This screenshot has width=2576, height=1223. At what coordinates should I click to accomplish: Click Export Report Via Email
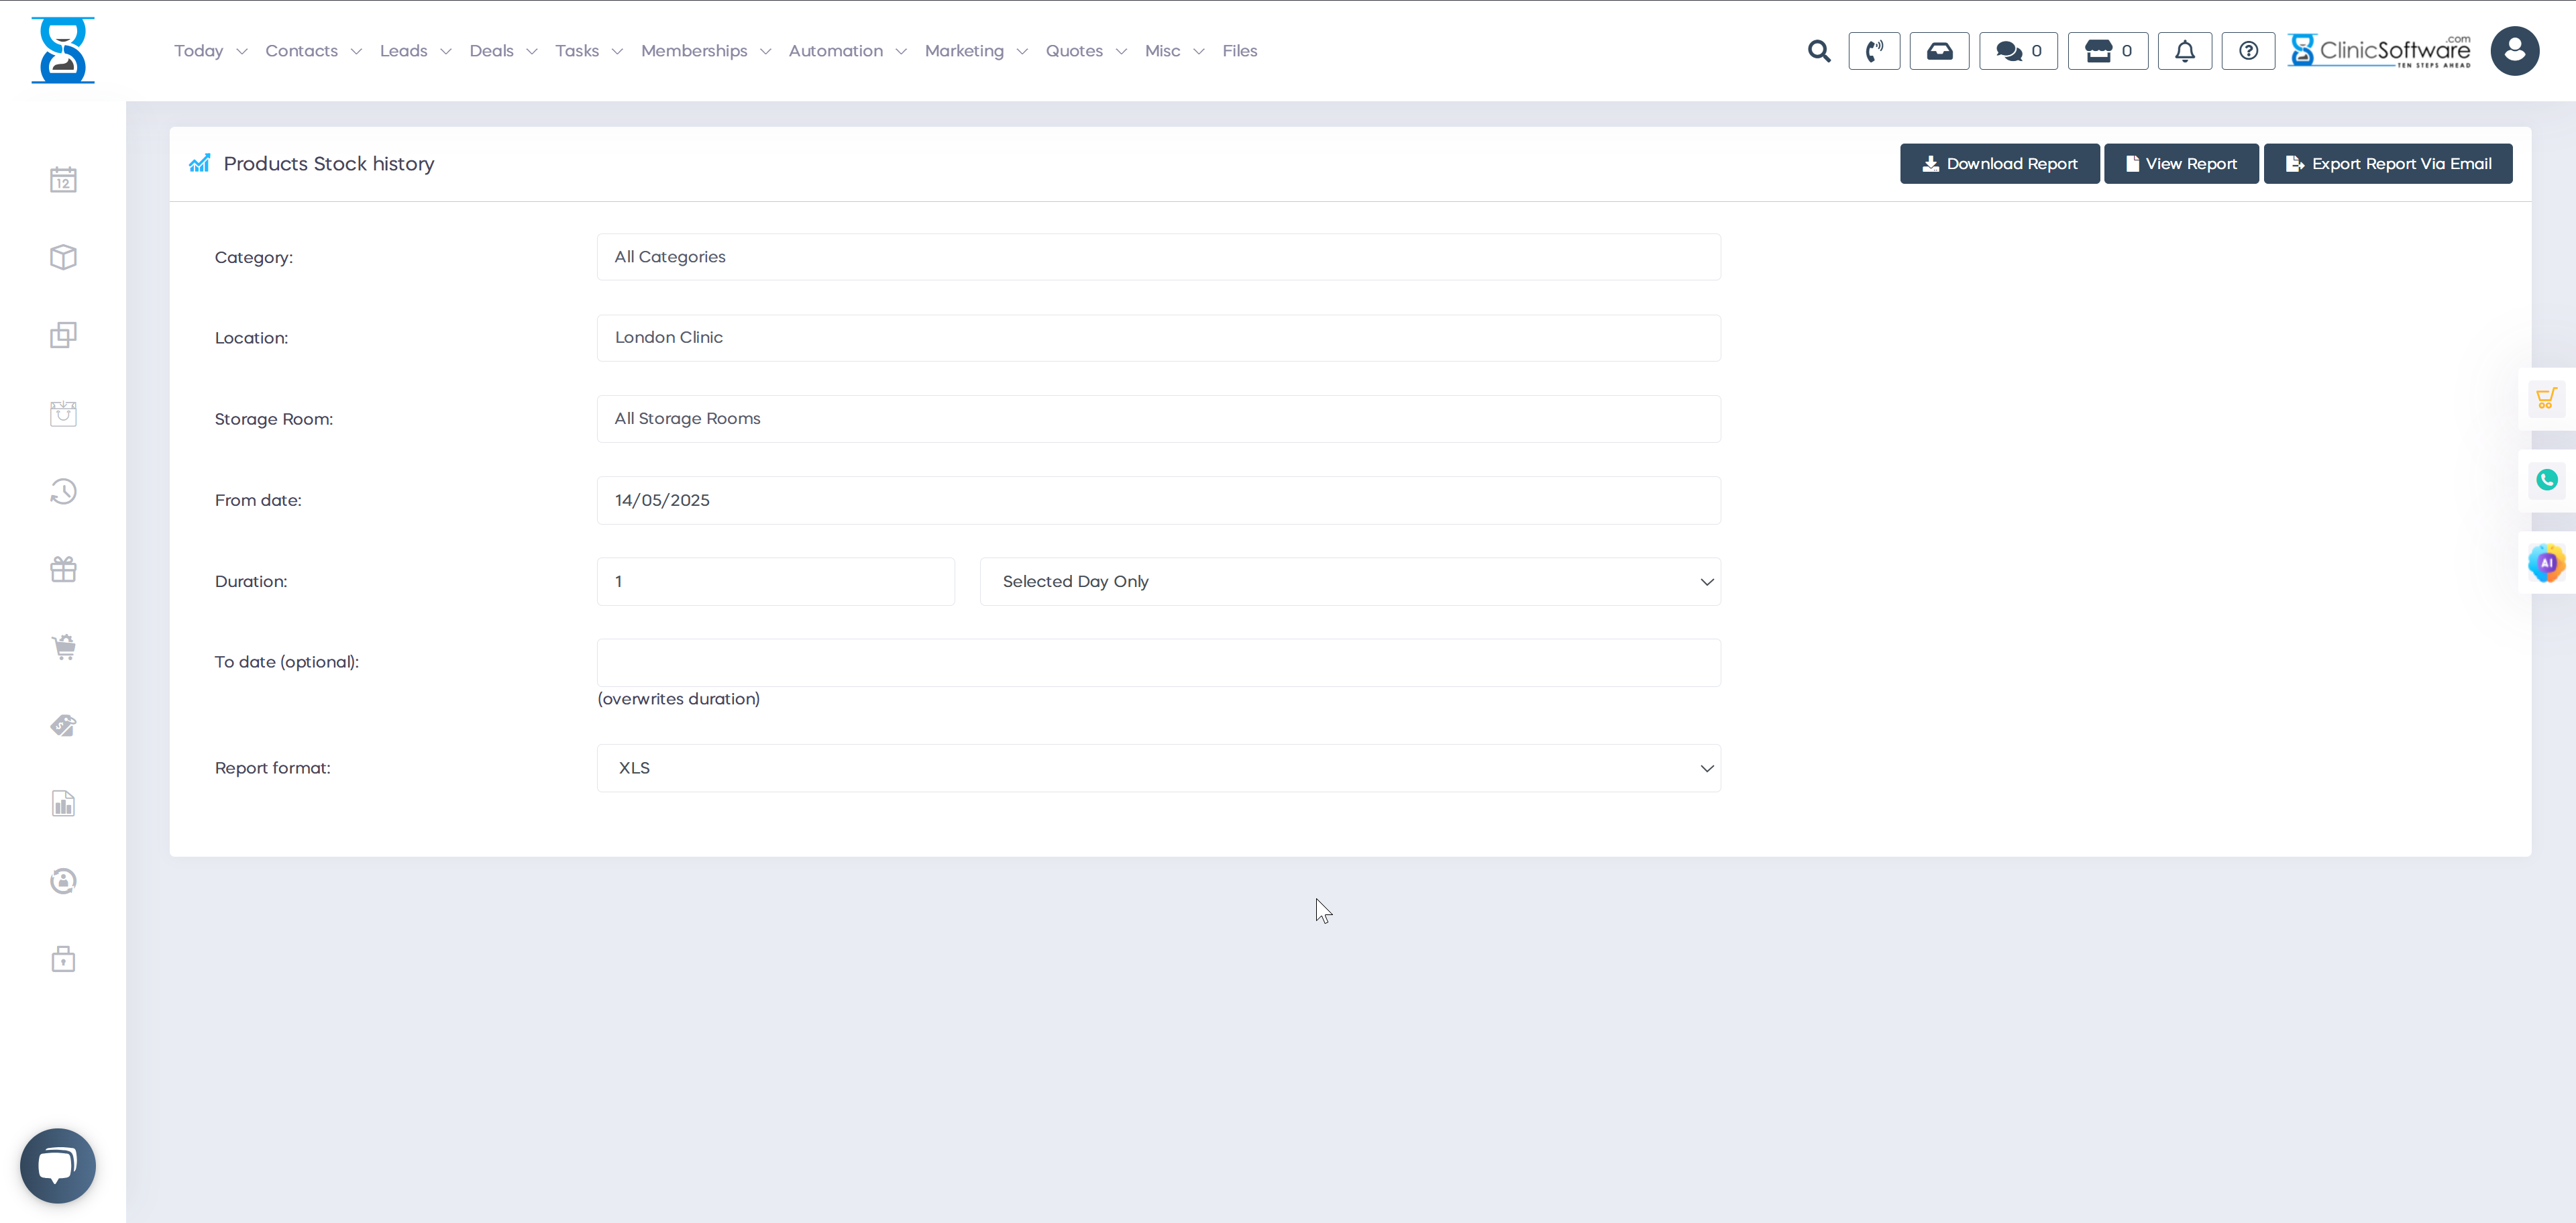pyautogui.click(x=2388, y=163)
